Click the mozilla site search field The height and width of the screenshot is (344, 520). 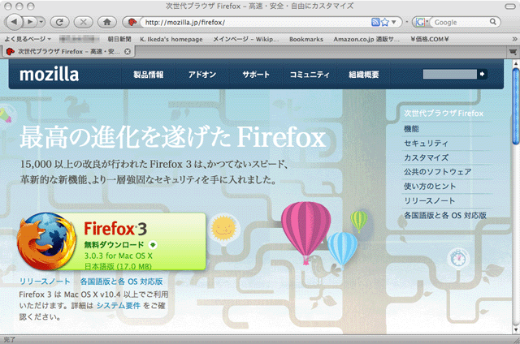point(449,74)
